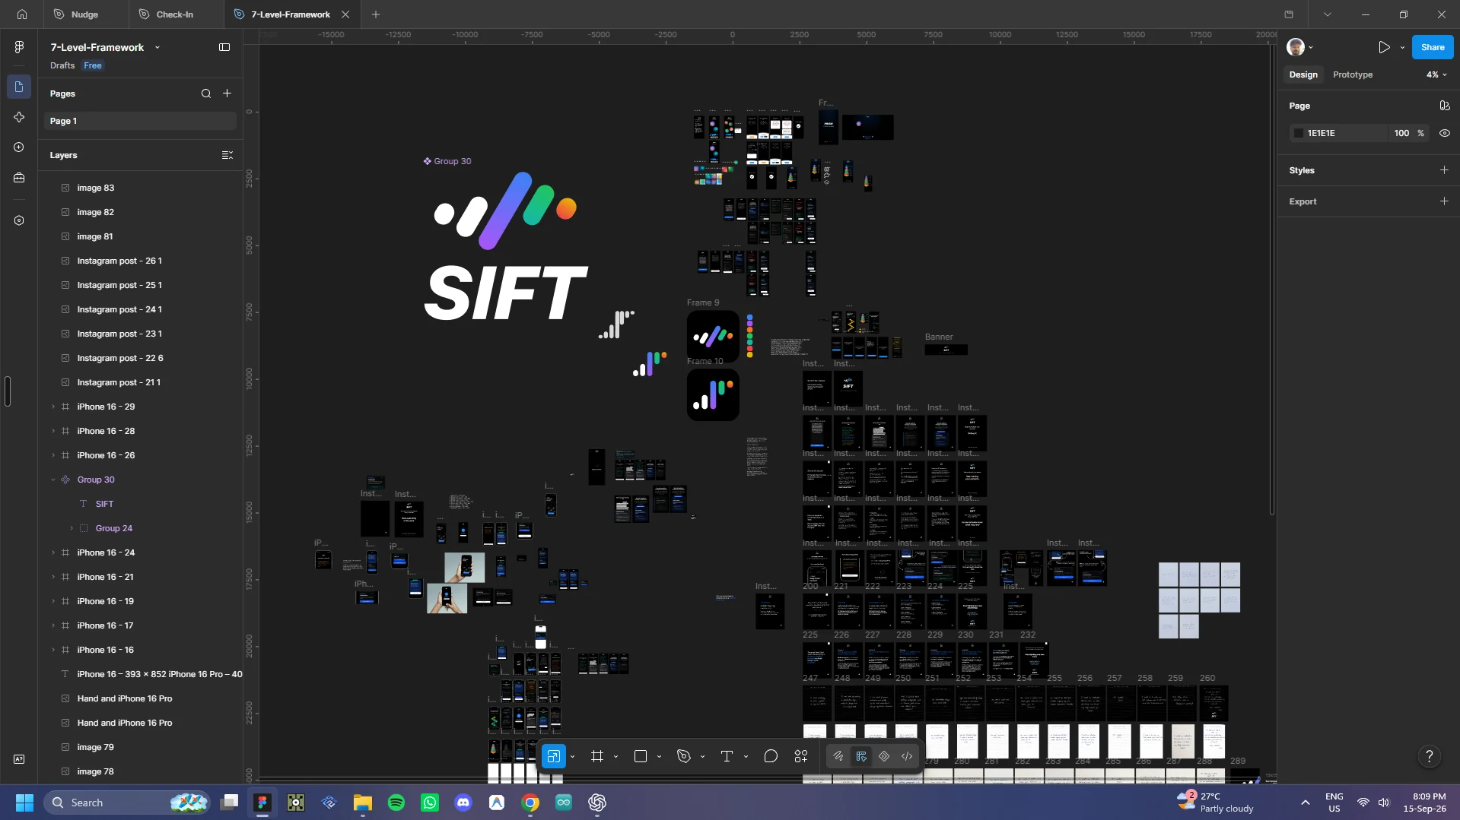
Task: Open the File panel in left rail
Action: (19, 87)
